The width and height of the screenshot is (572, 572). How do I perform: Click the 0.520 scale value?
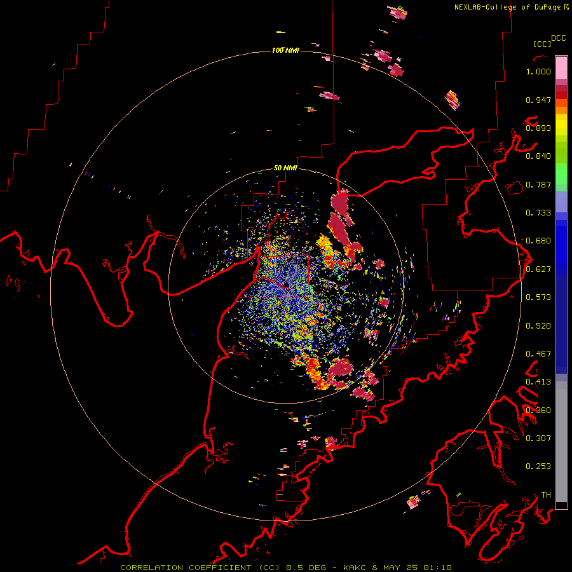click(x=538, y=326)
